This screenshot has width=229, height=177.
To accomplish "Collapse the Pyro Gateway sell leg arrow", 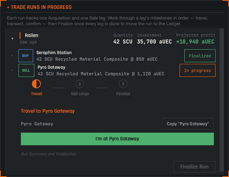I will (x=12, y=70).
